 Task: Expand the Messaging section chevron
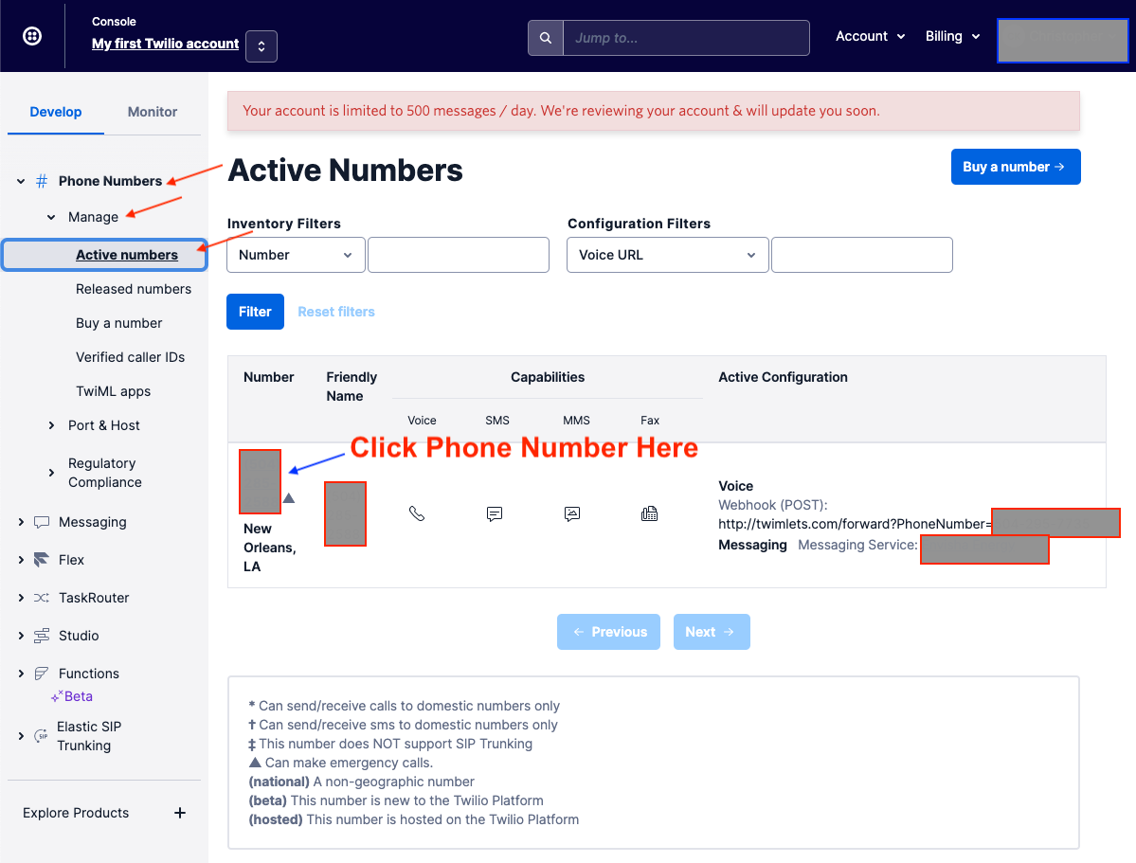point(21,522)
